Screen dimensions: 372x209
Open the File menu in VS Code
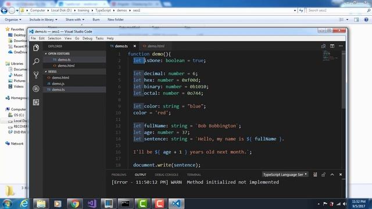33,38
